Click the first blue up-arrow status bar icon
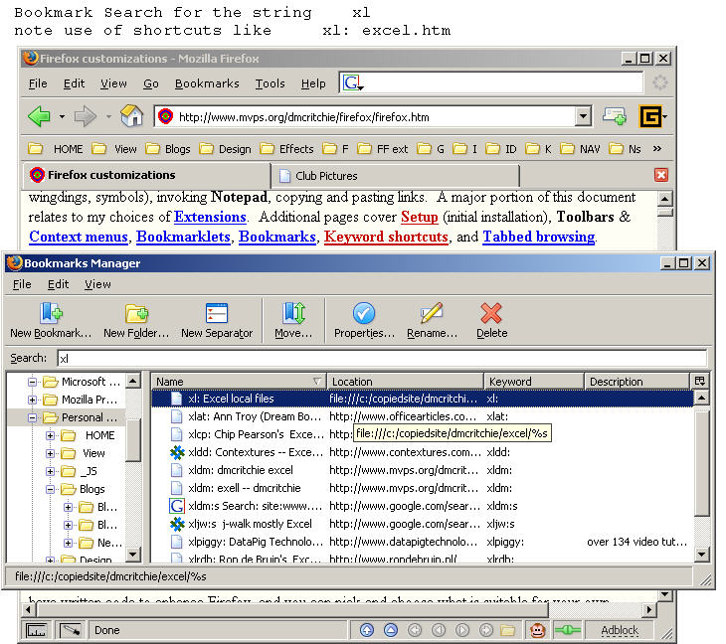726x644 pixels. (x=367, y=630)
